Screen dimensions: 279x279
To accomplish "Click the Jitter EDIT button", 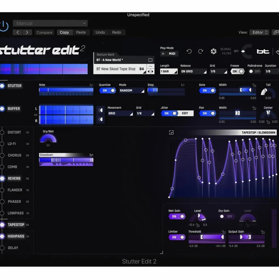I will click(185, 113).
